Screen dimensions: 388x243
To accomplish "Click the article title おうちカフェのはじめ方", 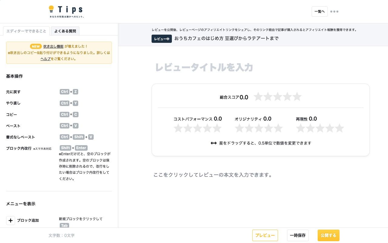I will pyautogui.click(x=226, y=39).
